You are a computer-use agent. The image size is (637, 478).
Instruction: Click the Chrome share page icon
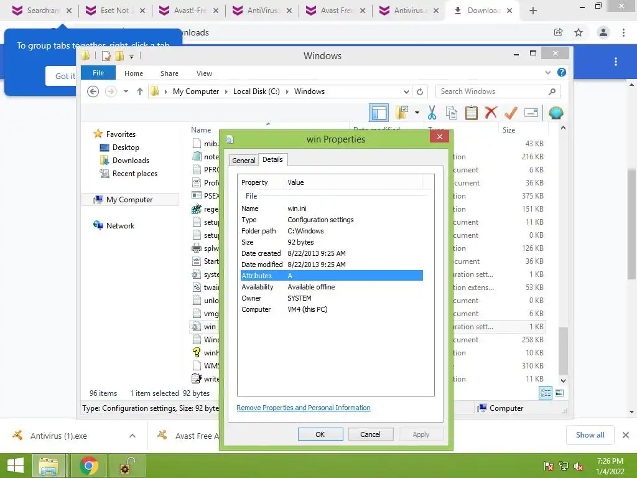tap(558, 32)
